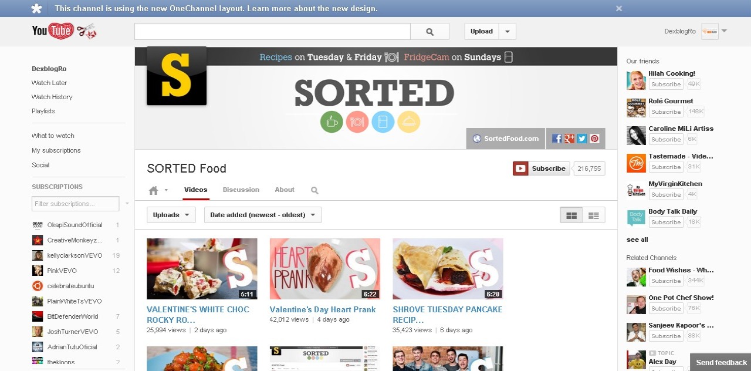Viewport: 751px width, 371px height.
Task: Open the red plate circle icon on banner
Action: point(357,122)
